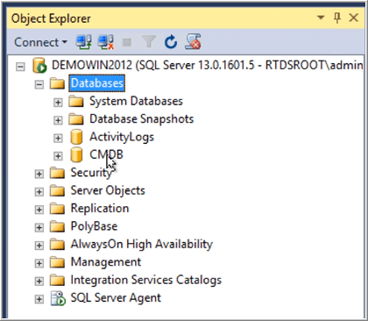
Task: Expand the AlwaysOn High Availability folder
Action: click(x=39, y=246)
